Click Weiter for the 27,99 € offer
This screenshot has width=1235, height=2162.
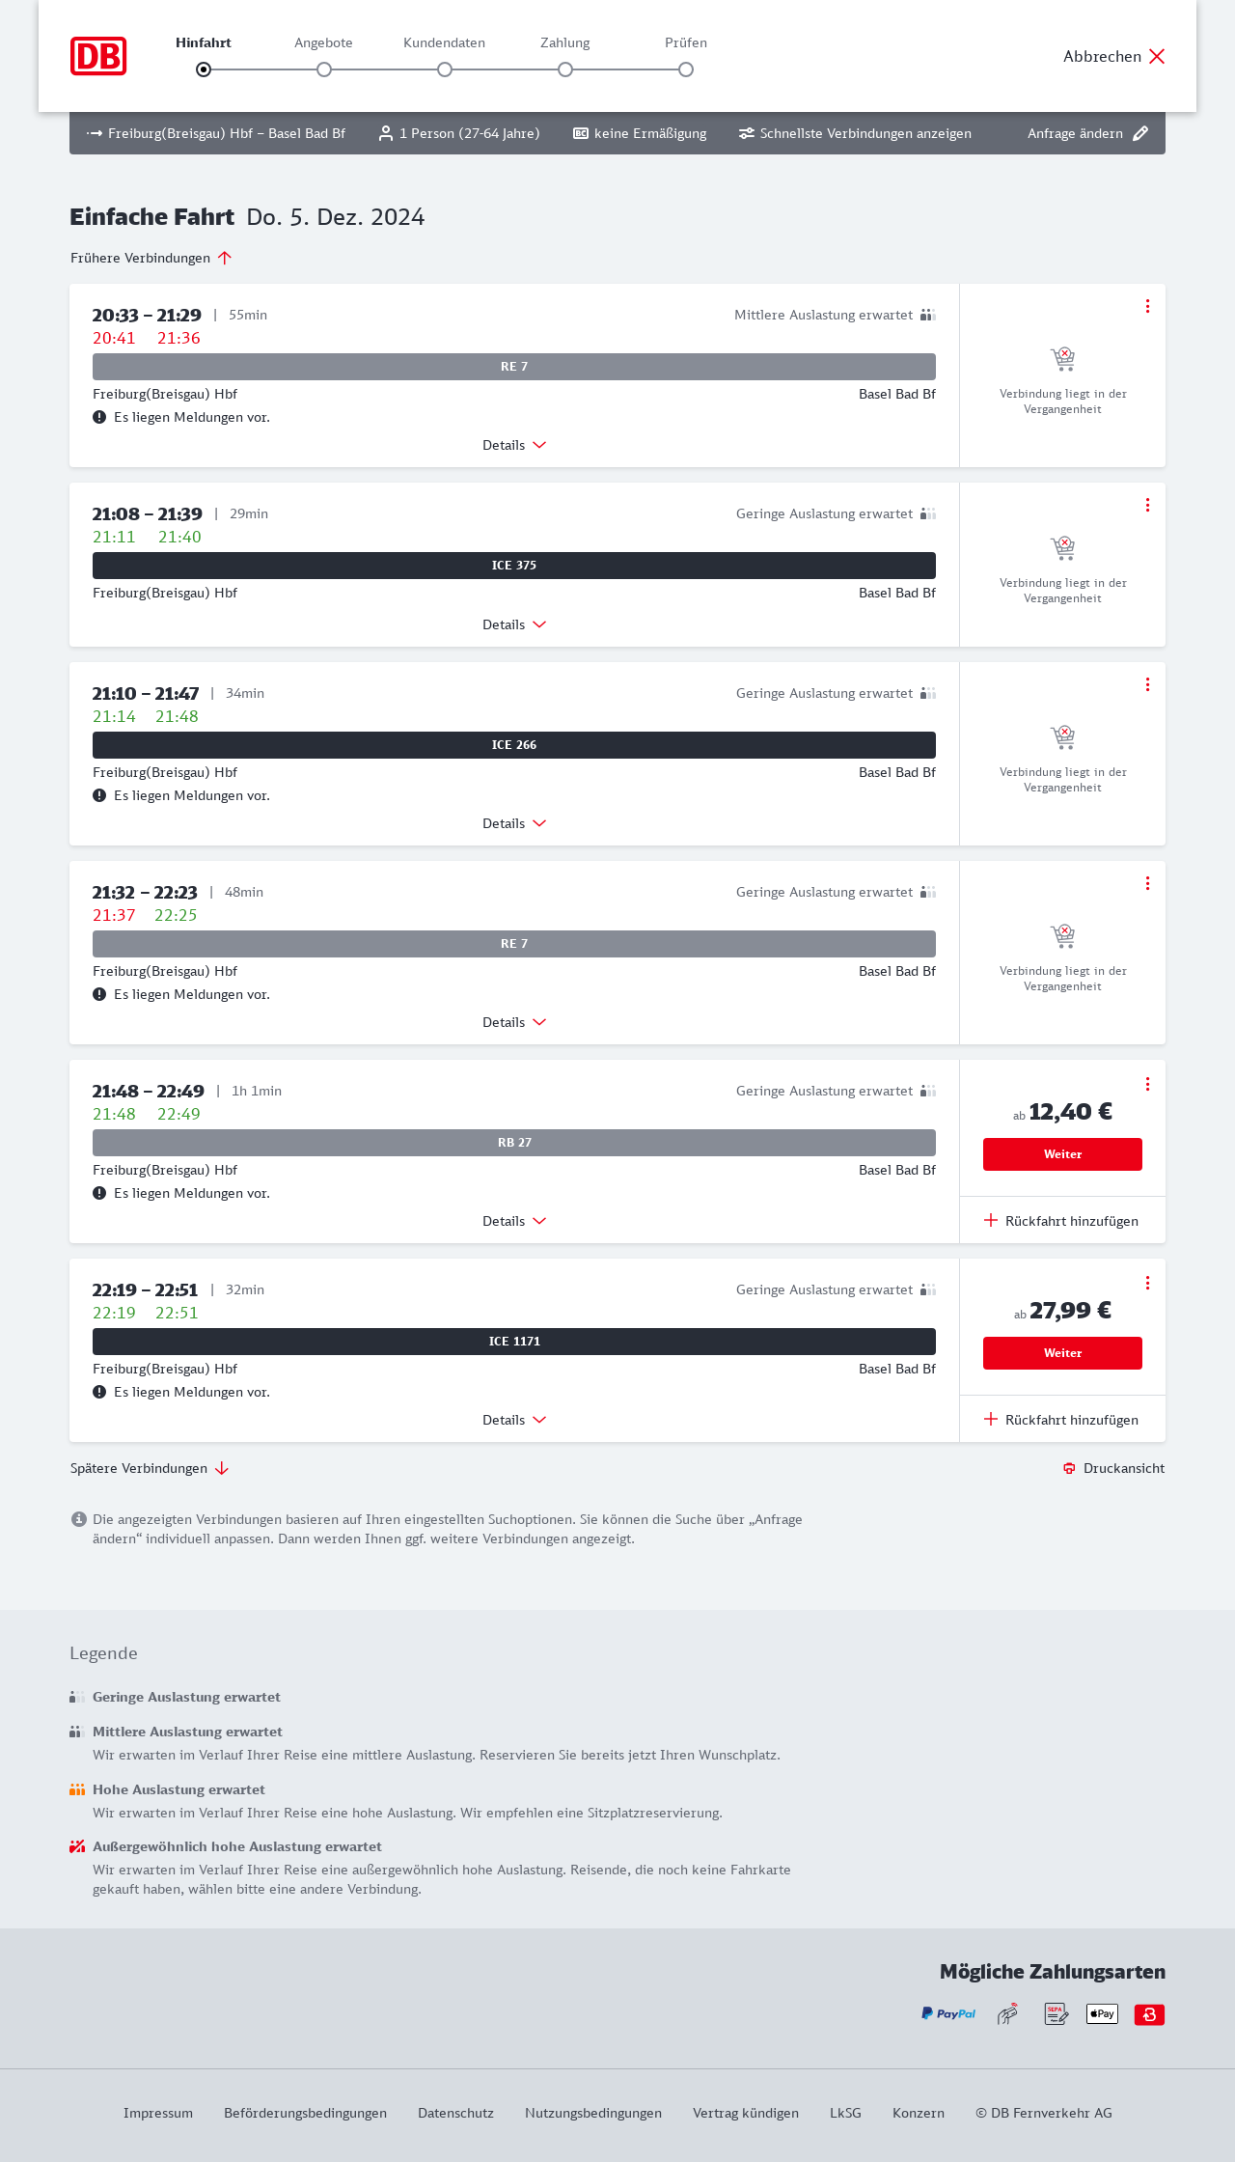coord(1062,1353)
